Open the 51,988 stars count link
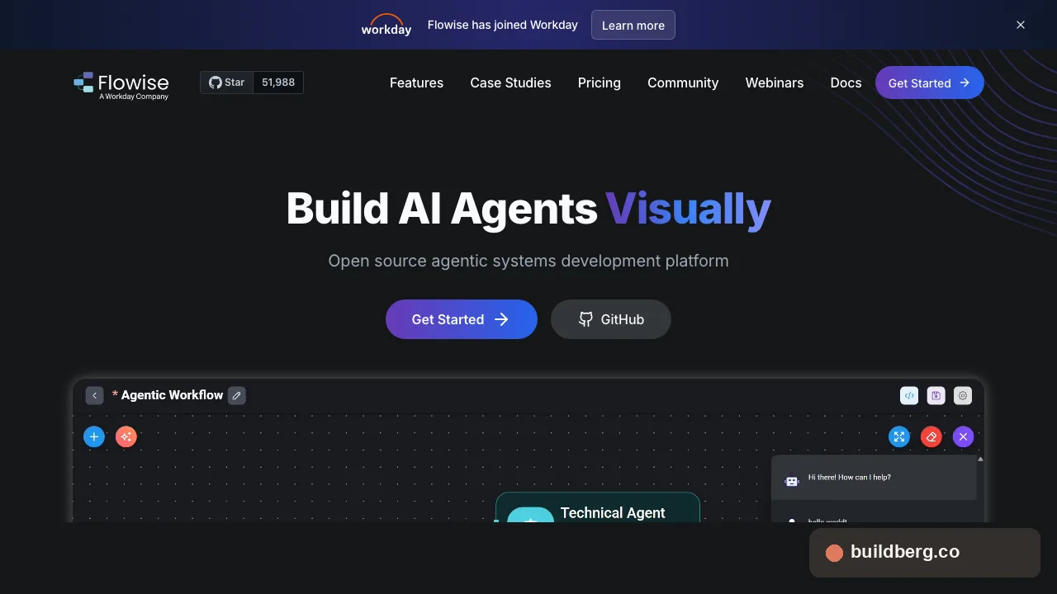 tap(278, 82)
